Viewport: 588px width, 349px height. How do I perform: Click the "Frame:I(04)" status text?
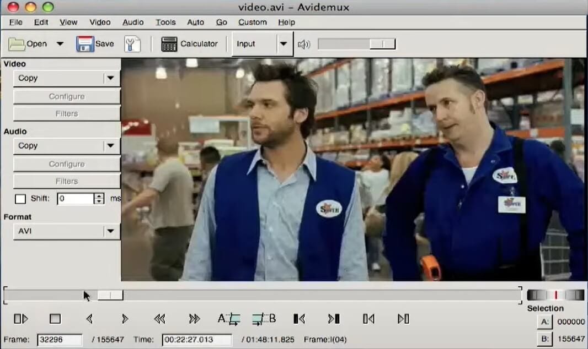[x=325, y=340]
